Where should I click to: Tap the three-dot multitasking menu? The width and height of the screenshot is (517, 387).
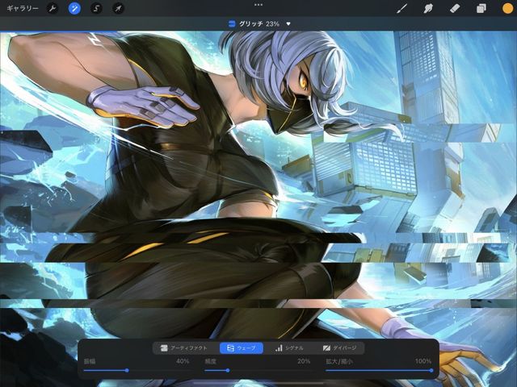[258, 5]
